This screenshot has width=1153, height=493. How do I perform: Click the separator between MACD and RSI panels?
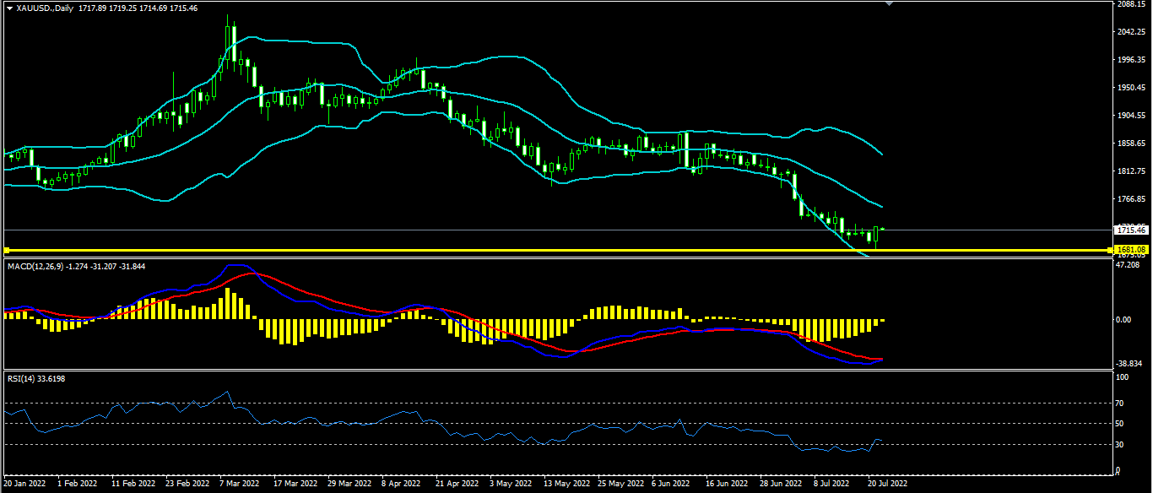[557, 370]
